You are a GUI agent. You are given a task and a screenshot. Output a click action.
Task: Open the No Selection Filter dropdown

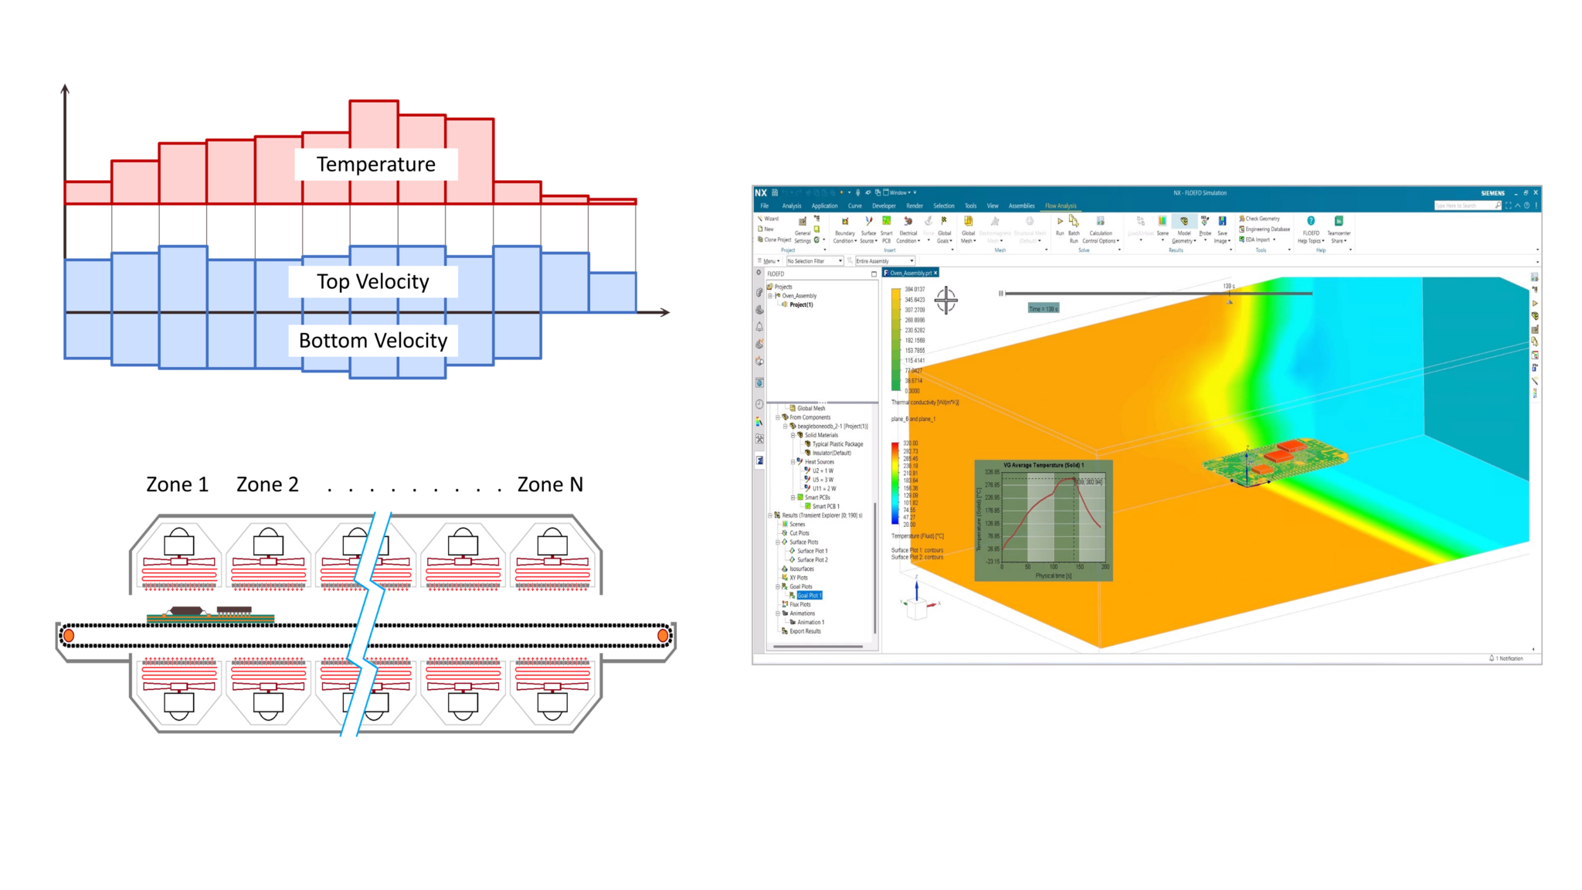pos(840,260)
